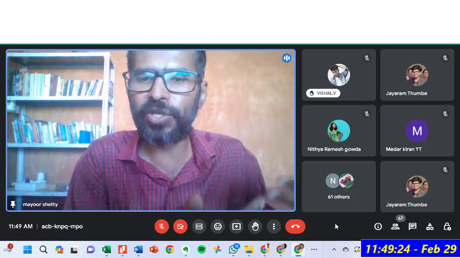
Task: Select the Nithya Ramesh gowda tile
Action: (x=339, y=131)
